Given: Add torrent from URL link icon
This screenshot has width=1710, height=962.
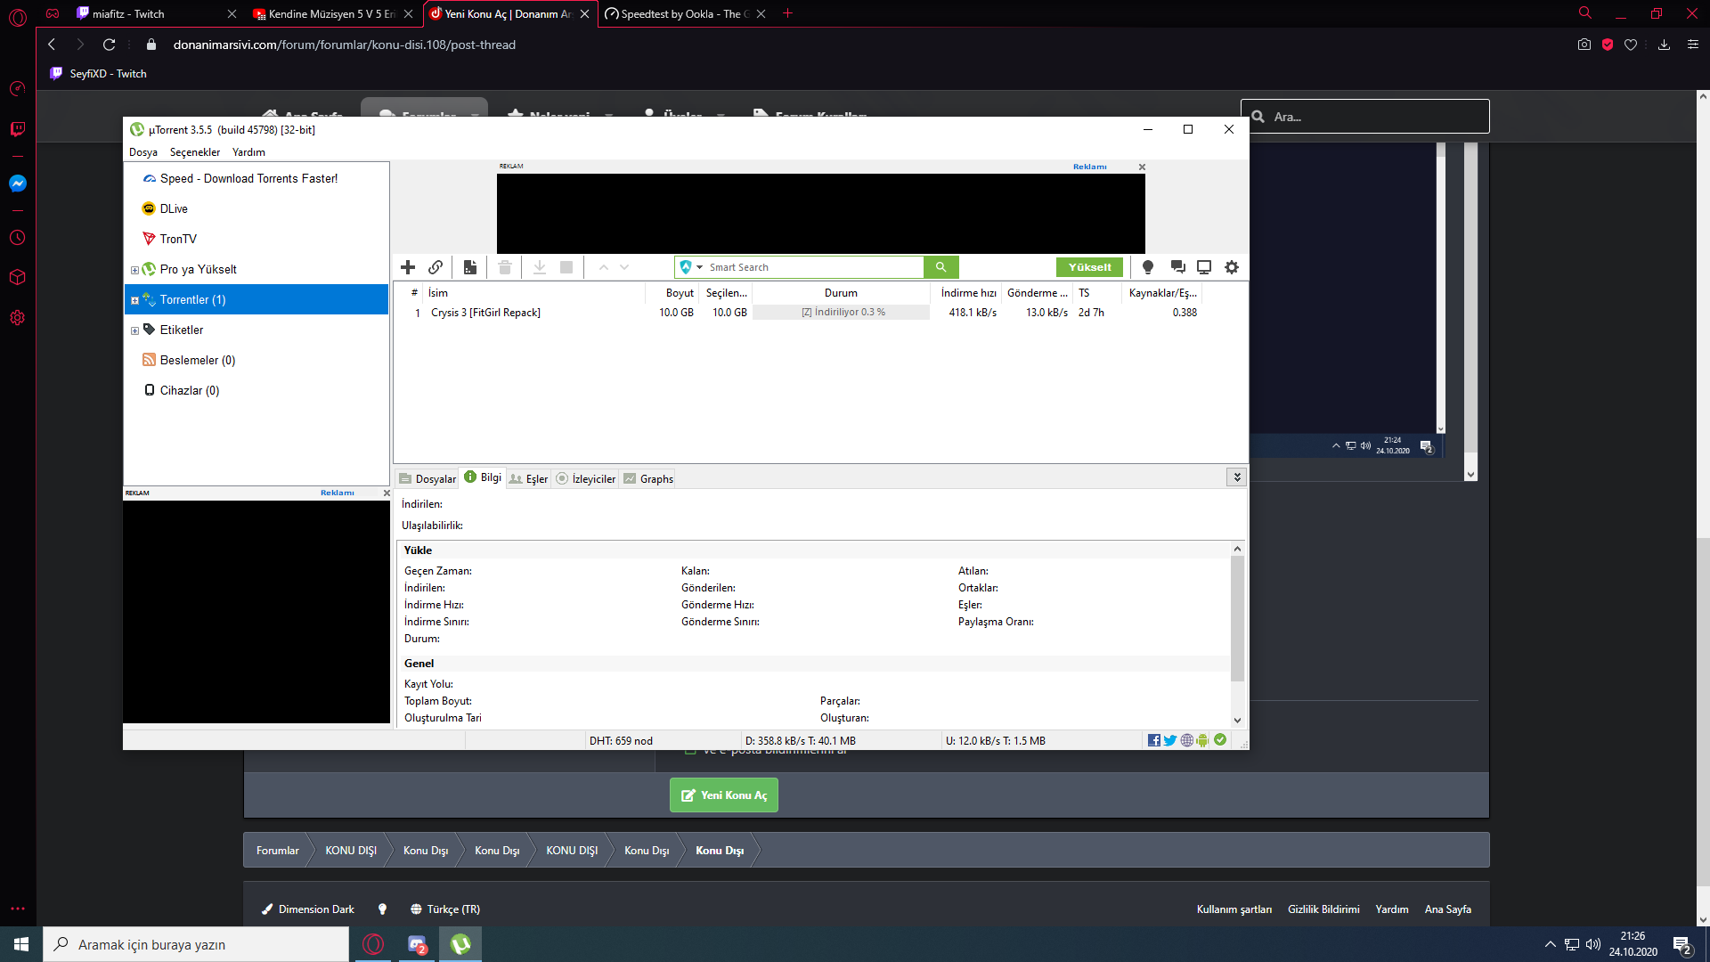Looking at the screenshot, I should 436,267.
